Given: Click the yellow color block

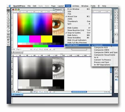Looking at the screenshot, I should pyautogui.click(x=46, y=39).
